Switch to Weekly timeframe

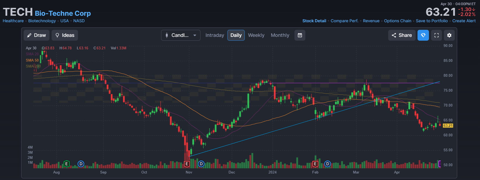point(256,35)
